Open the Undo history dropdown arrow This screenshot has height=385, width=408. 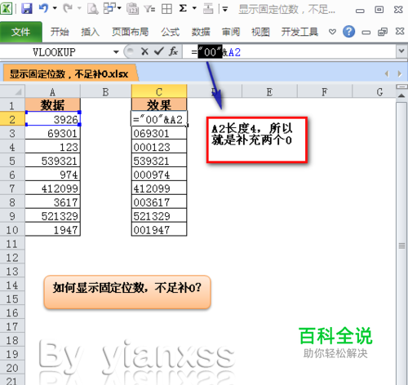point(55,8)
